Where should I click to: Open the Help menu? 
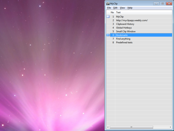(x=130, y=8)
